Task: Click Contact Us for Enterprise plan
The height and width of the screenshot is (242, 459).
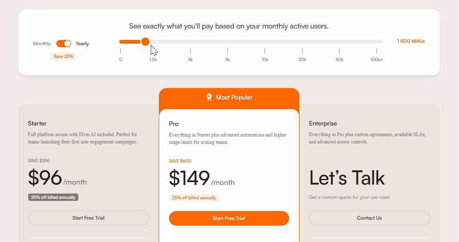Action: (x=369, y=218)
